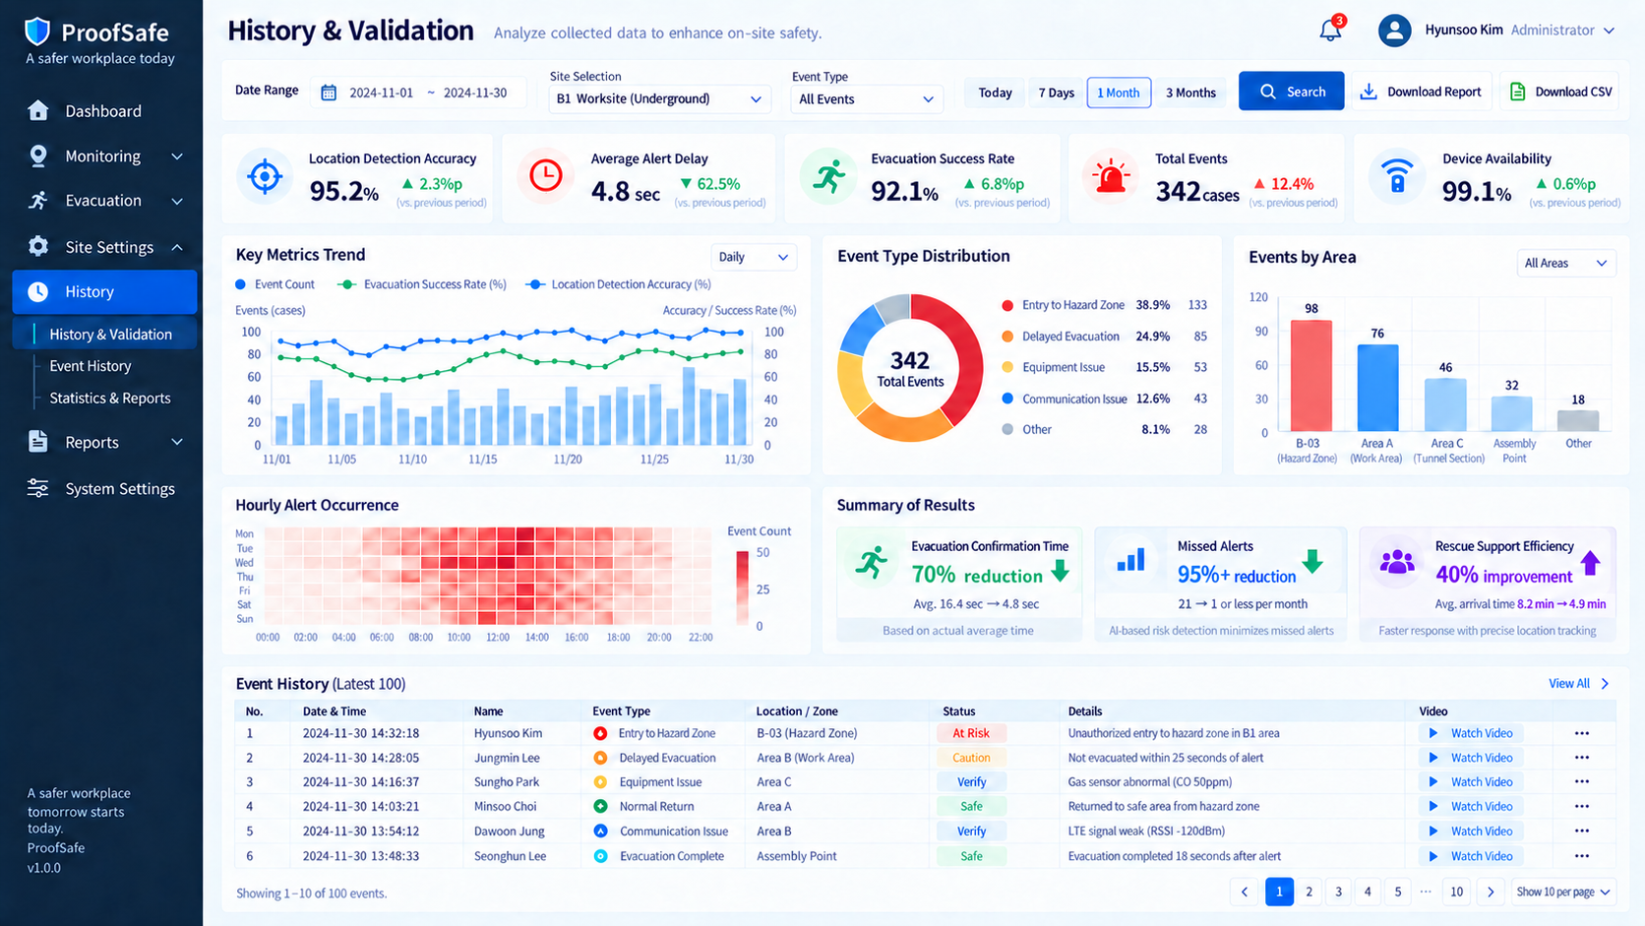Click the Evacuation Confirmation Time runner icon
The height and width of the screenshot is (926, 1645).
[x=871, y=562]
